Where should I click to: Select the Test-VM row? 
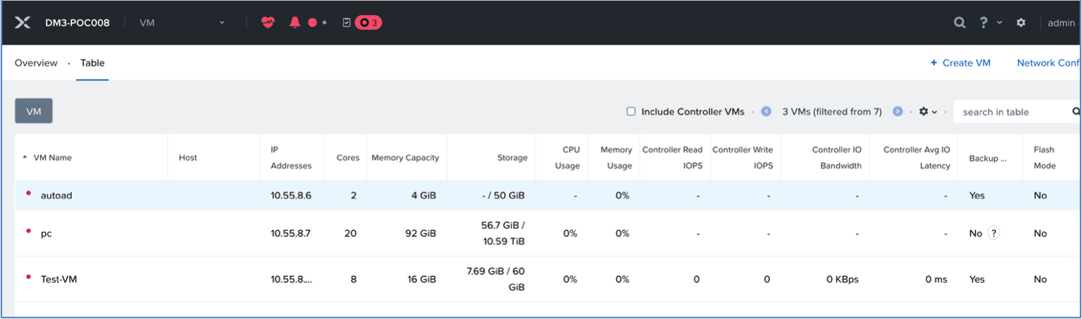click(x=548, y=279)
